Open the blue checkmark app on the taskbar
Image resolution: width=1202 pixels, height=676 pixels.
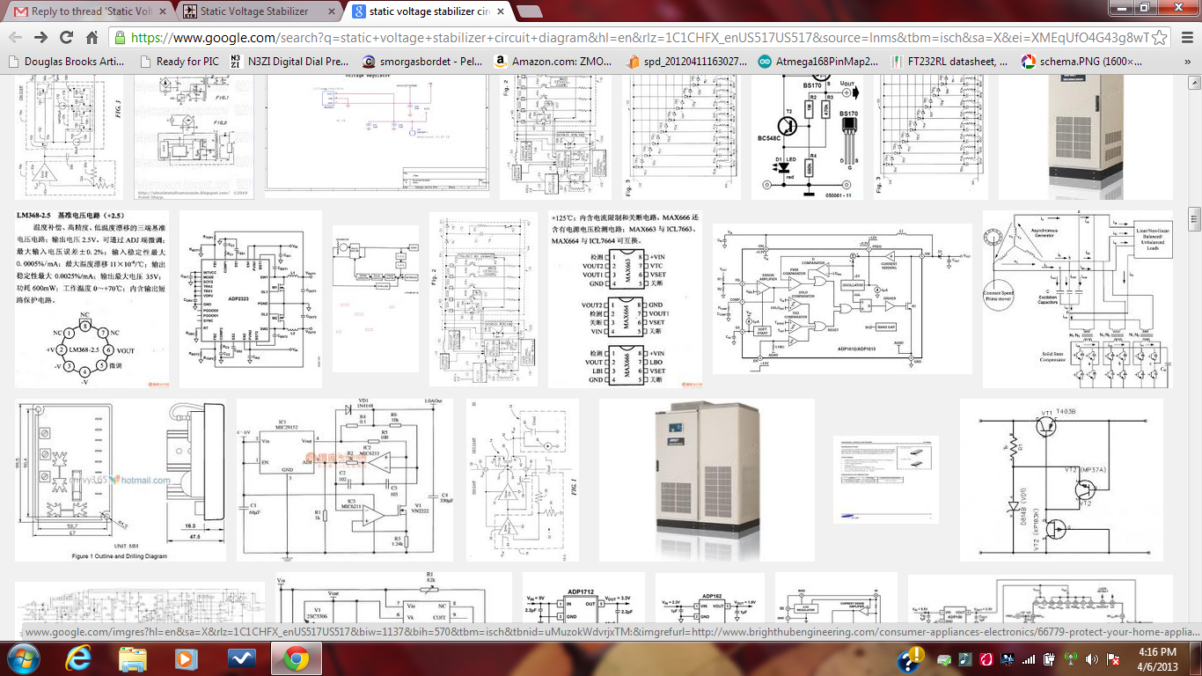click(241, 658)
